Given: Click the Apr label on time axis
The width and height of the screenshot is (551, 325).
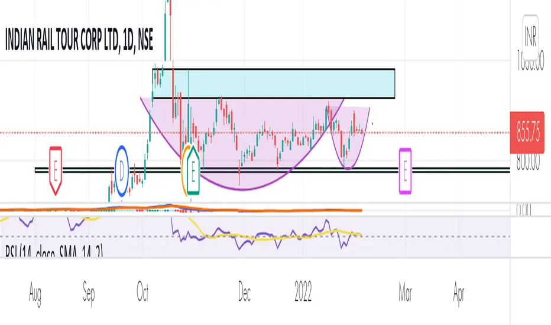Looking at the screenshot, I should click(459, 293).
